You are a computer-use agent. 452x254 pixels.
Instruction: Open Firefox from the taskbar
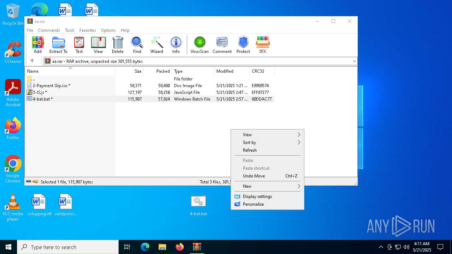180,247
